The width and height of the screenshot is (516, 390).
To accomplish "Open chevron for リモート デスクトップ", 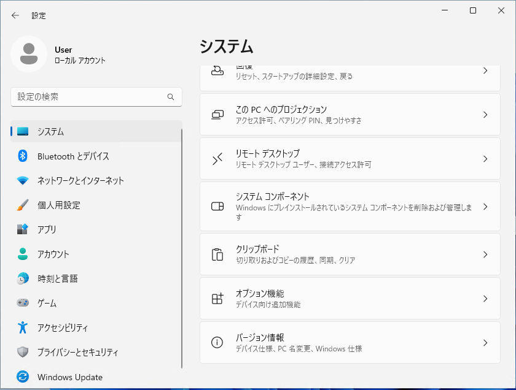I will (485, 159).
